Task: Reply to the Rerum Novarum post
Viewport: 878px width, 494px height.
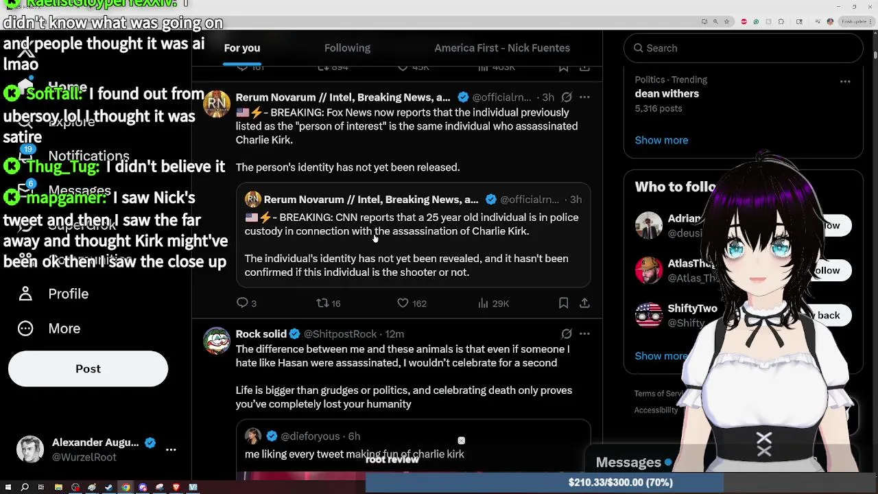Action: point(242,303)
